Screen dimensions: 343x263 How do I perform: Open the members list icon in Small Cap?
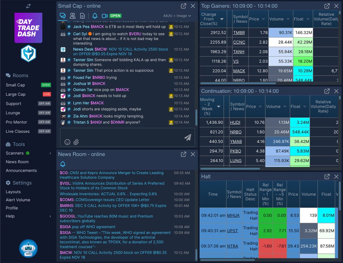pos(72,16)
